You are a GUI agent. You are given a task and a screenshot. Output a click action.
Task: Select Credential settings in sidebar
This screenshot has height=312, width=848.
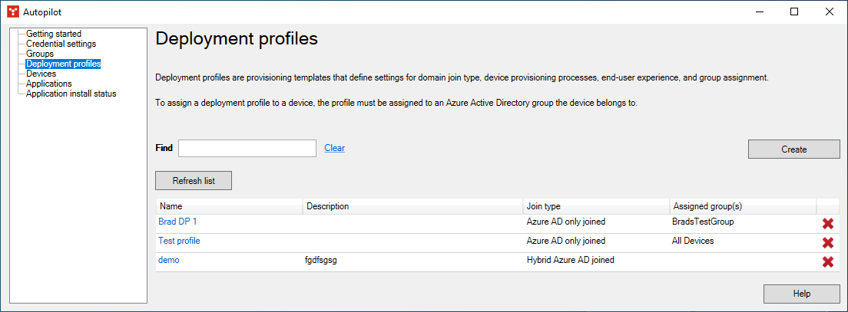click(61, 44)
